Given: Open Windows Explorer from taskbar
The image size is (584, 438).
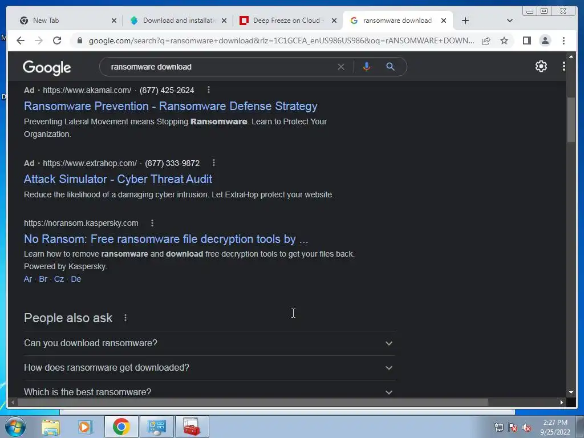Looking at the screenshot, I should [51, 427].
